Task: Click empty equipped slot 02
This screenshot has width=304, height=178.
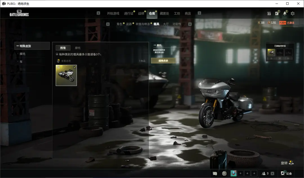Action: [x=280, y=52]
